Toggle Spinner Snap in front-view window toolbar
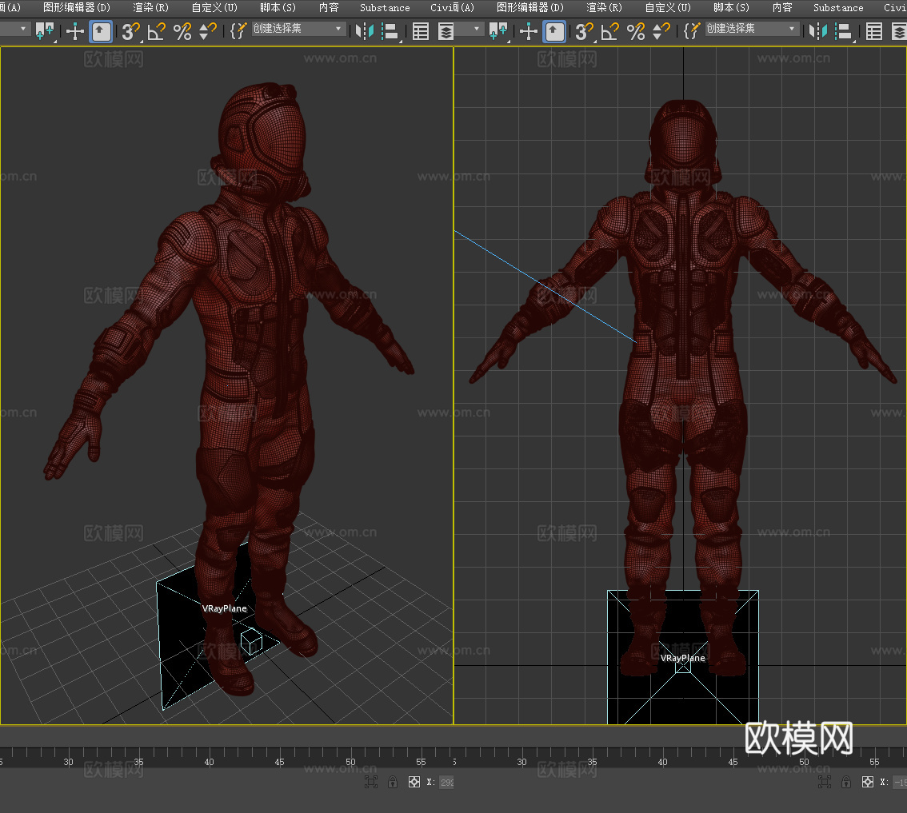Image resolution: width=907 pixels, height=813 pixels. point(661,31)
